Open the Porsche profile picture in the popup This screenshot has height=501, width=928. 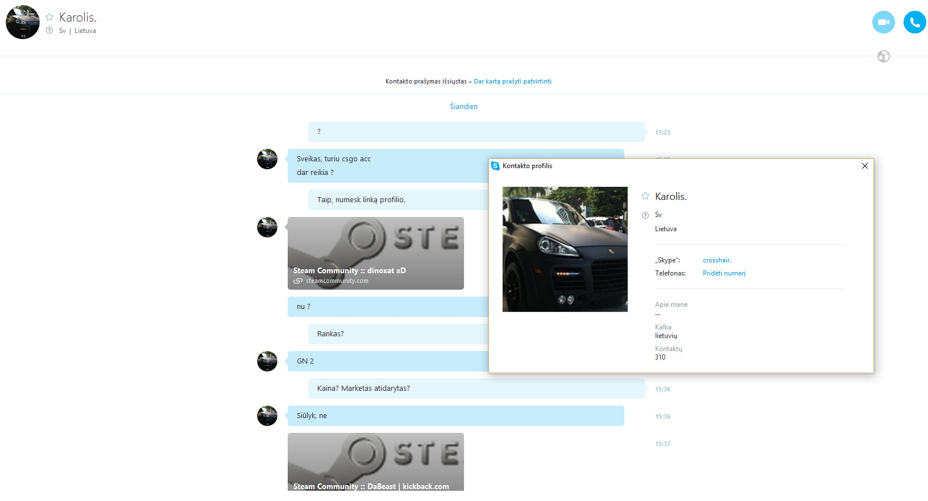[565, 249]
